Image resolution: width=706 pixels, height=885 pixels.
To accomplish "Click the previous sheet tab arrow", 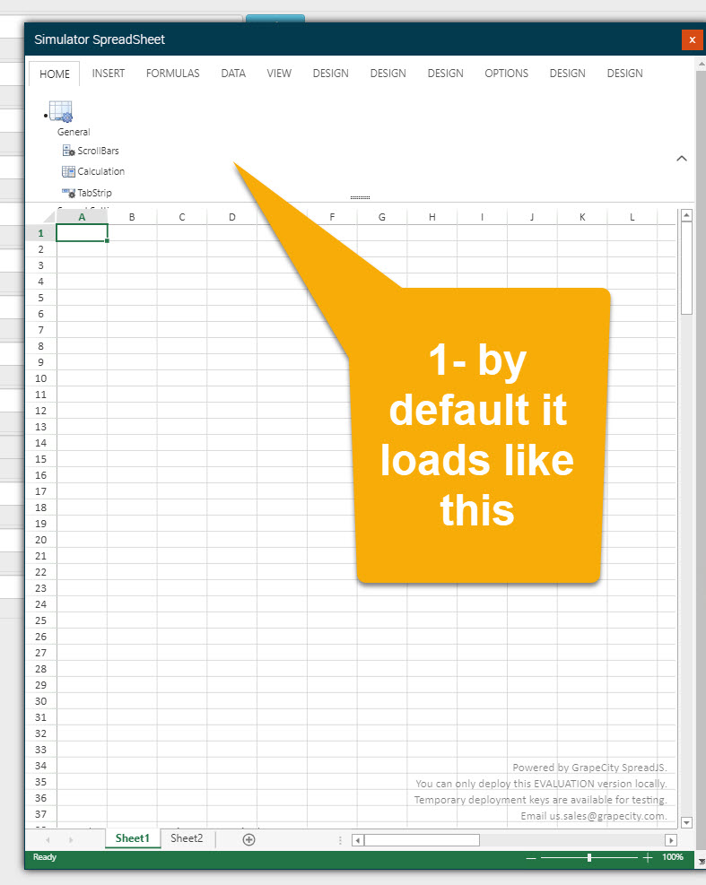I will (x=48, y=840).
